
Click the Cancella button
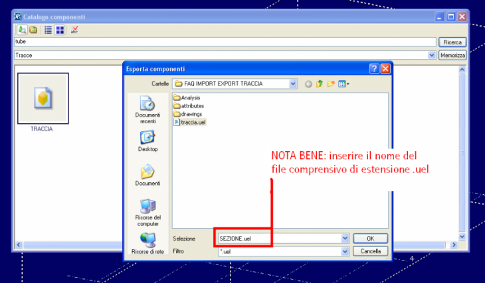pyautogui.click(x=370, y=251)
